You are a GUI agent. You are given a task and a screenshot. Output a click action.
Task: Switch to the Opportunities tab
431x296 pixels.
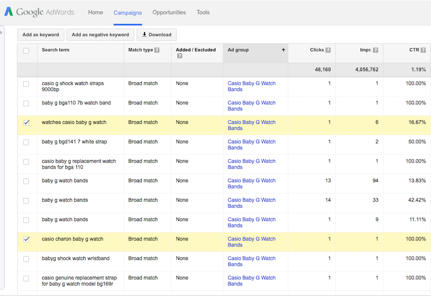click(x=169, y=12)
